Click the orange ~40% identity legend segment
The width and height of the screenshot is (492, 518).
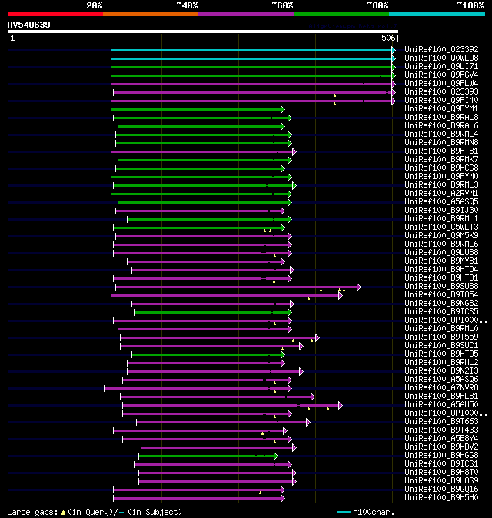[151, 14]
